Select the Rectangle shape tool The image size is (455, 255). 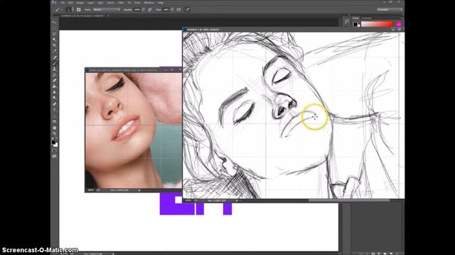click(55, 122)
